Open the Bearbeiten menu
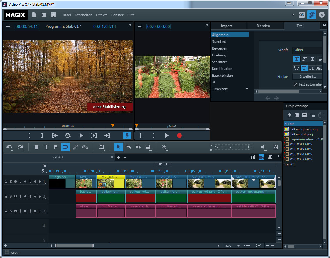This screenshot has height=258, width=330. point(83,15)
